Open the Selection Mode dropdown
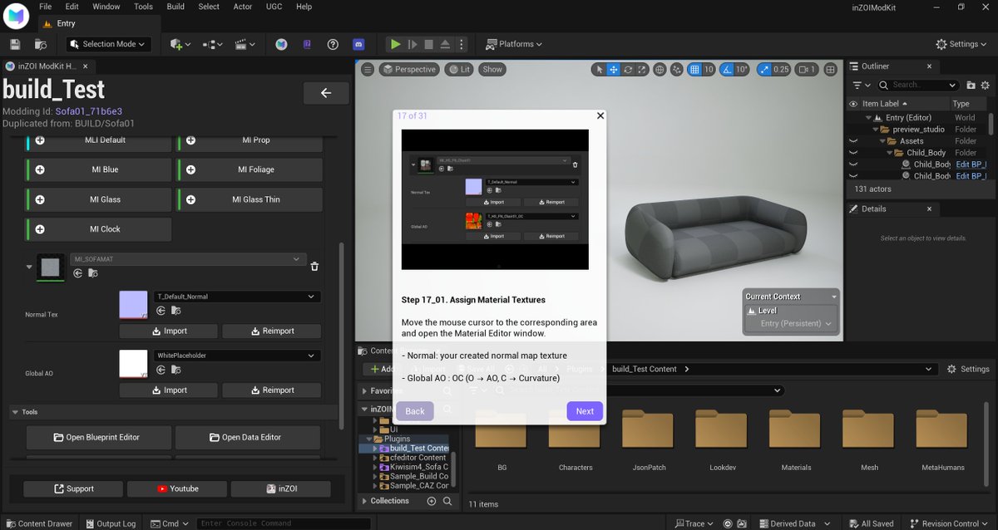The height and width of the screenshot is (530, 998). (108, 44)
